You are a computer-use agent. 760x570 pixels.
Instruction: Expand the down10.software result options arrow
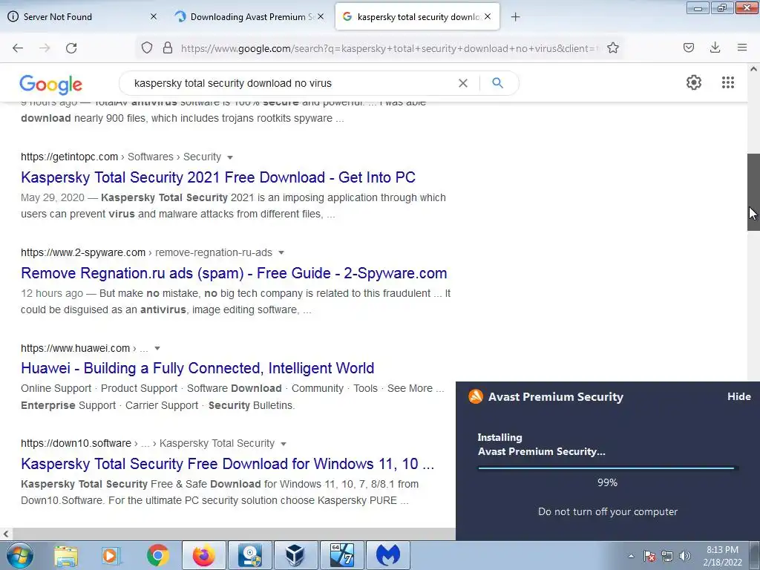(x=284, y=444)
